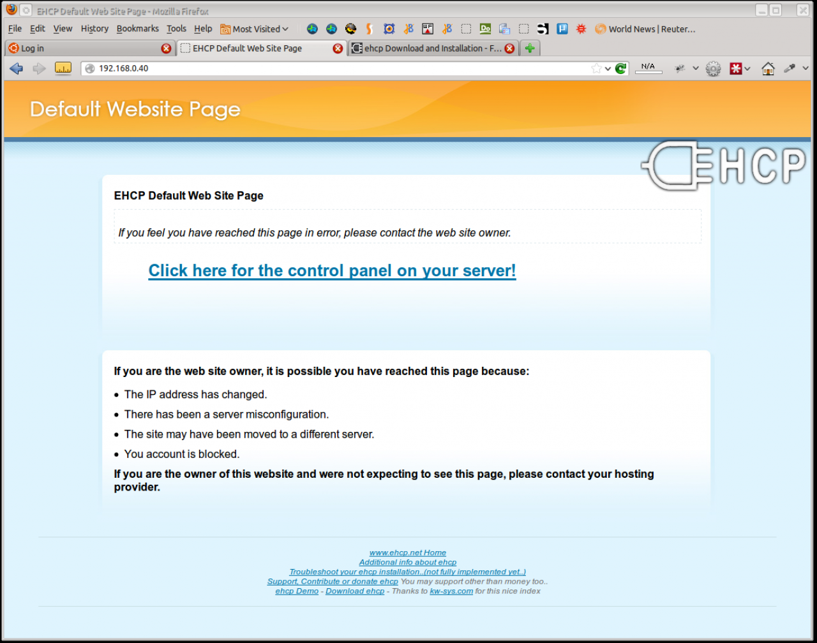
Task: Click the N/A status indicator in toolbar
Action: pos(648,68)
